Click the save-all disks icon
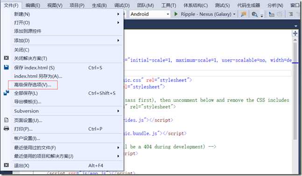 7,93
